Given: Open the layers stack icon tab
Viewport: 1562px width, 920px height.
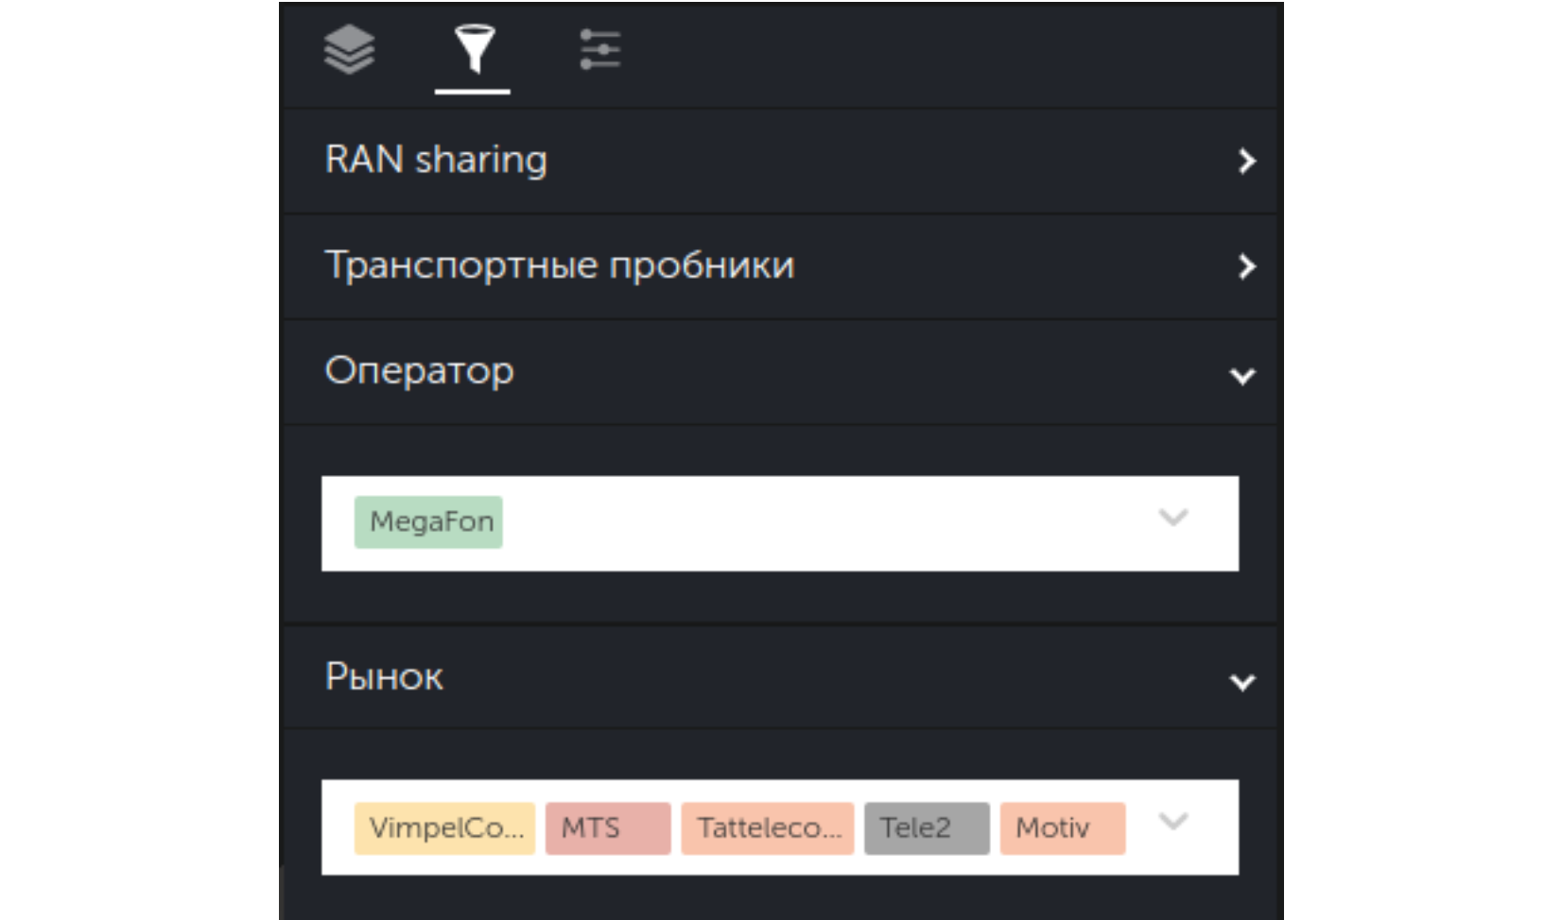Looking at the screenshot, I should [349, 49].
